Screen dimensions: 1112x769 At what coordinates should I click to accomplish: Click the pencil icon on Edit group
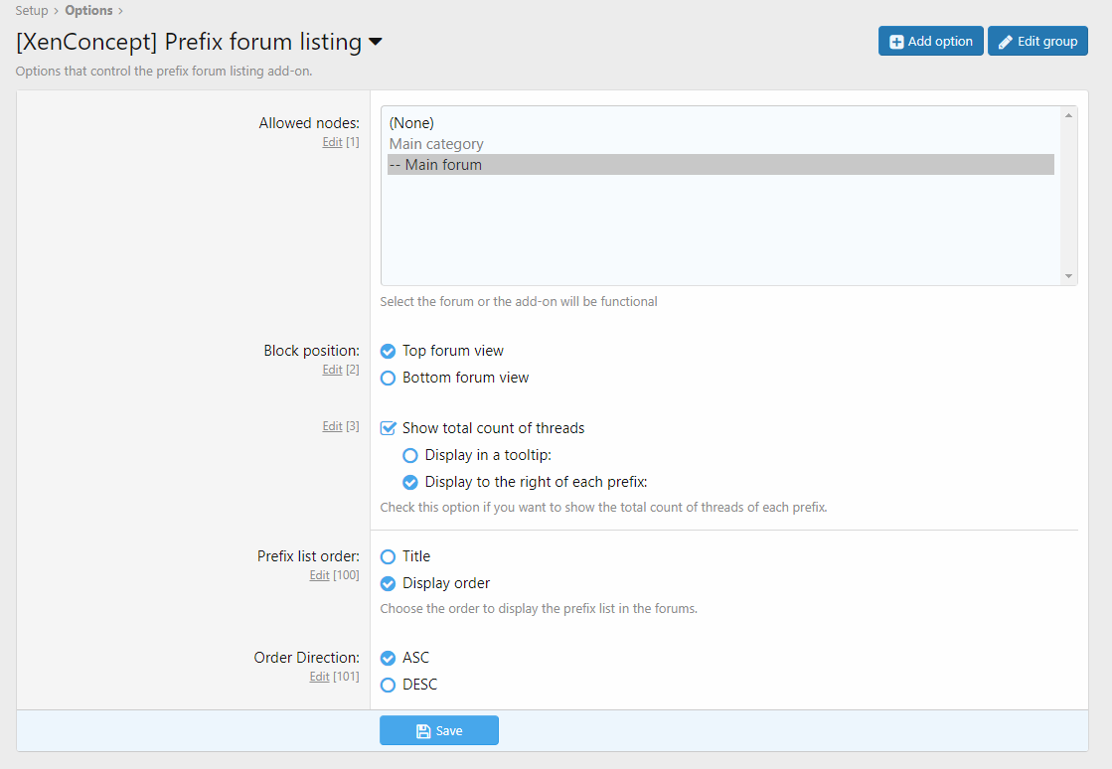pyautogui.click(x=1006, y=42)
